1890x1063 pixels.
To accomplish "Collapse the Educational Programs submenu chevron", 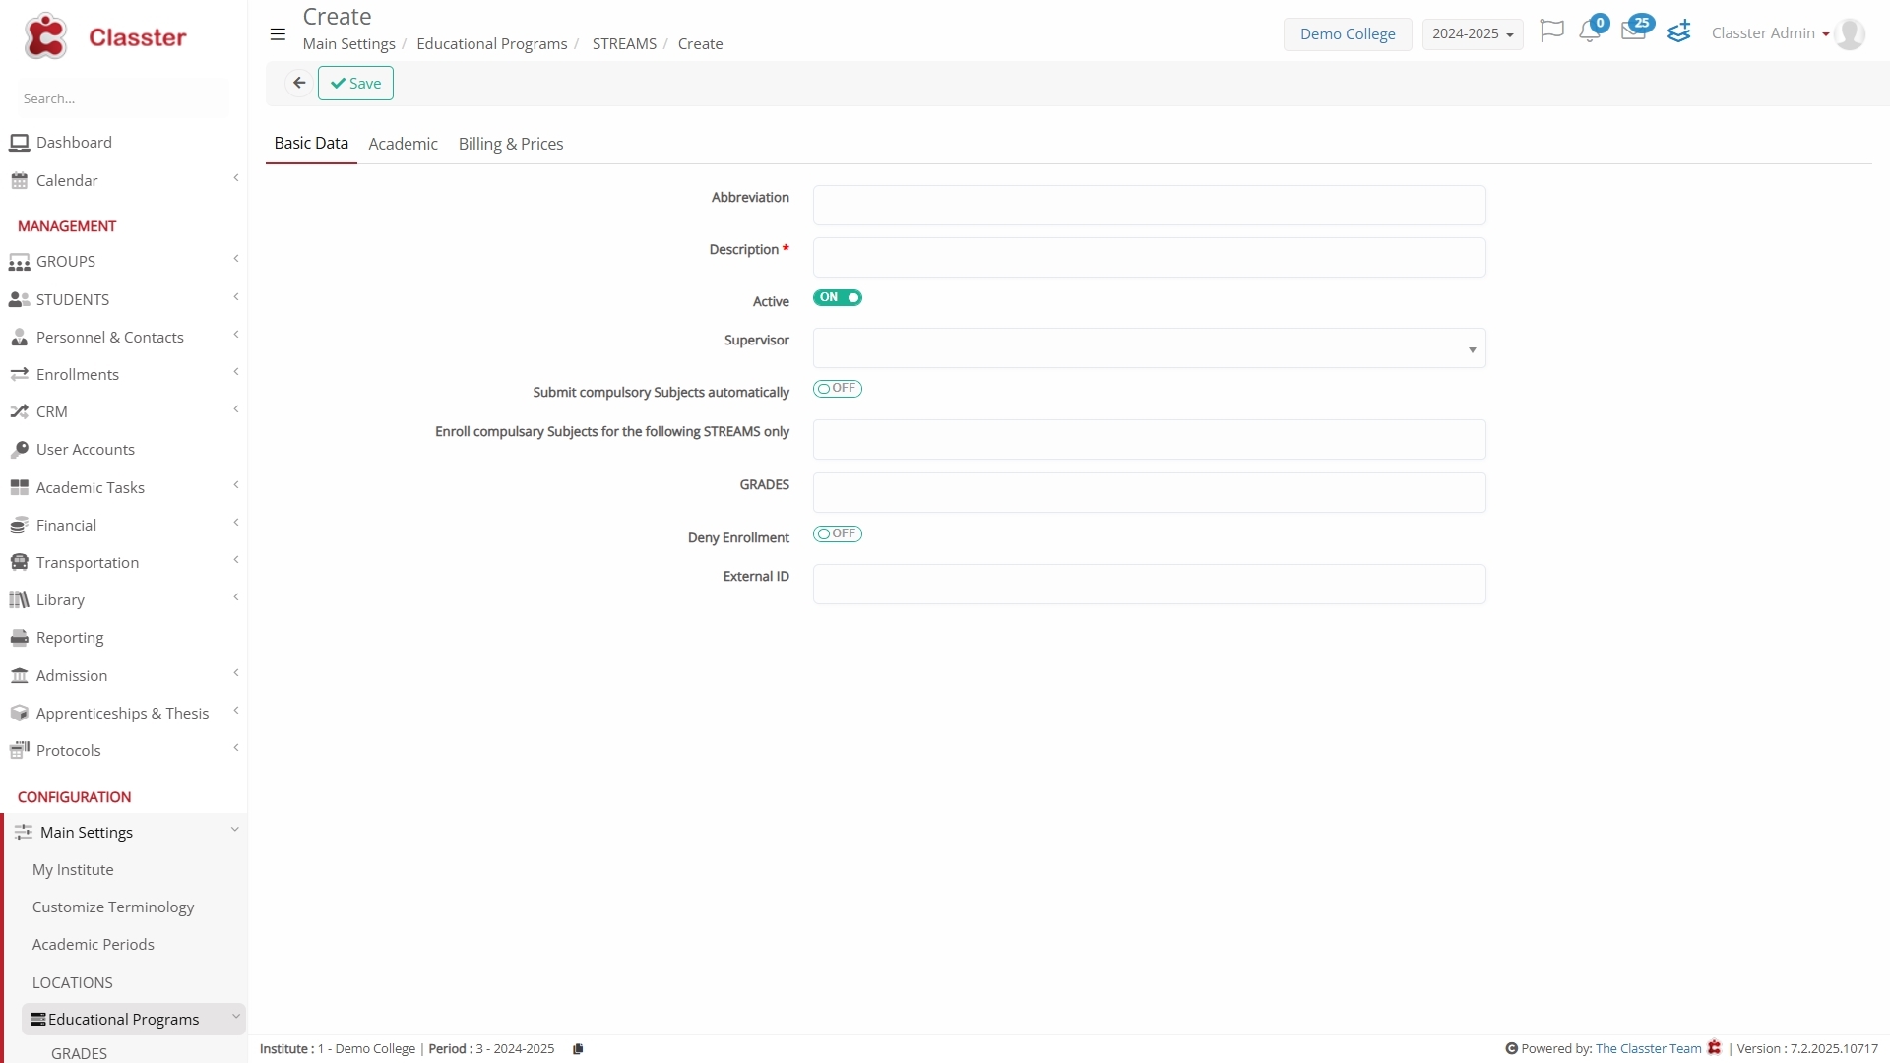I will 236,1017.
